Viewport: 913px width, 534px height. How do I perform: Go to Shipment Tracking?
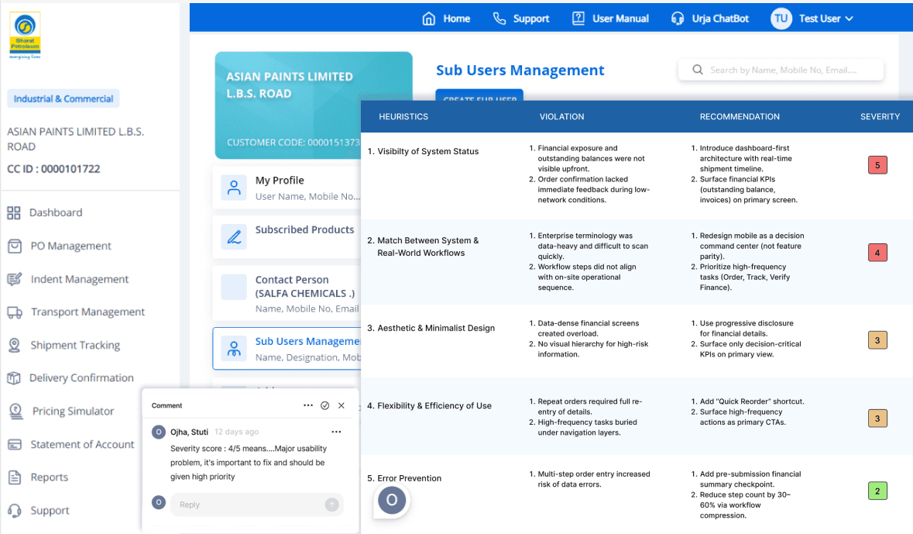[76, 345]
